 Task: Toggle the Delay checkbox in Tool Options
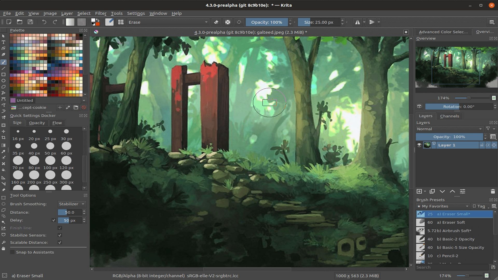[x=53, y=220]
